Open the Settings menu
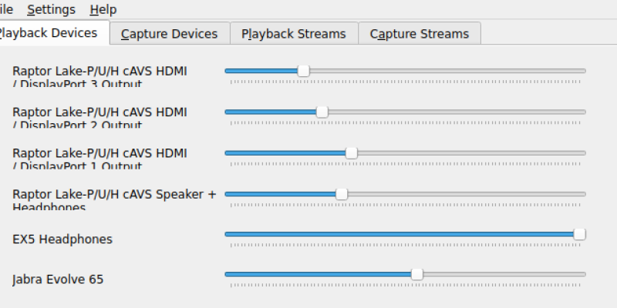 tap(51, 10)
